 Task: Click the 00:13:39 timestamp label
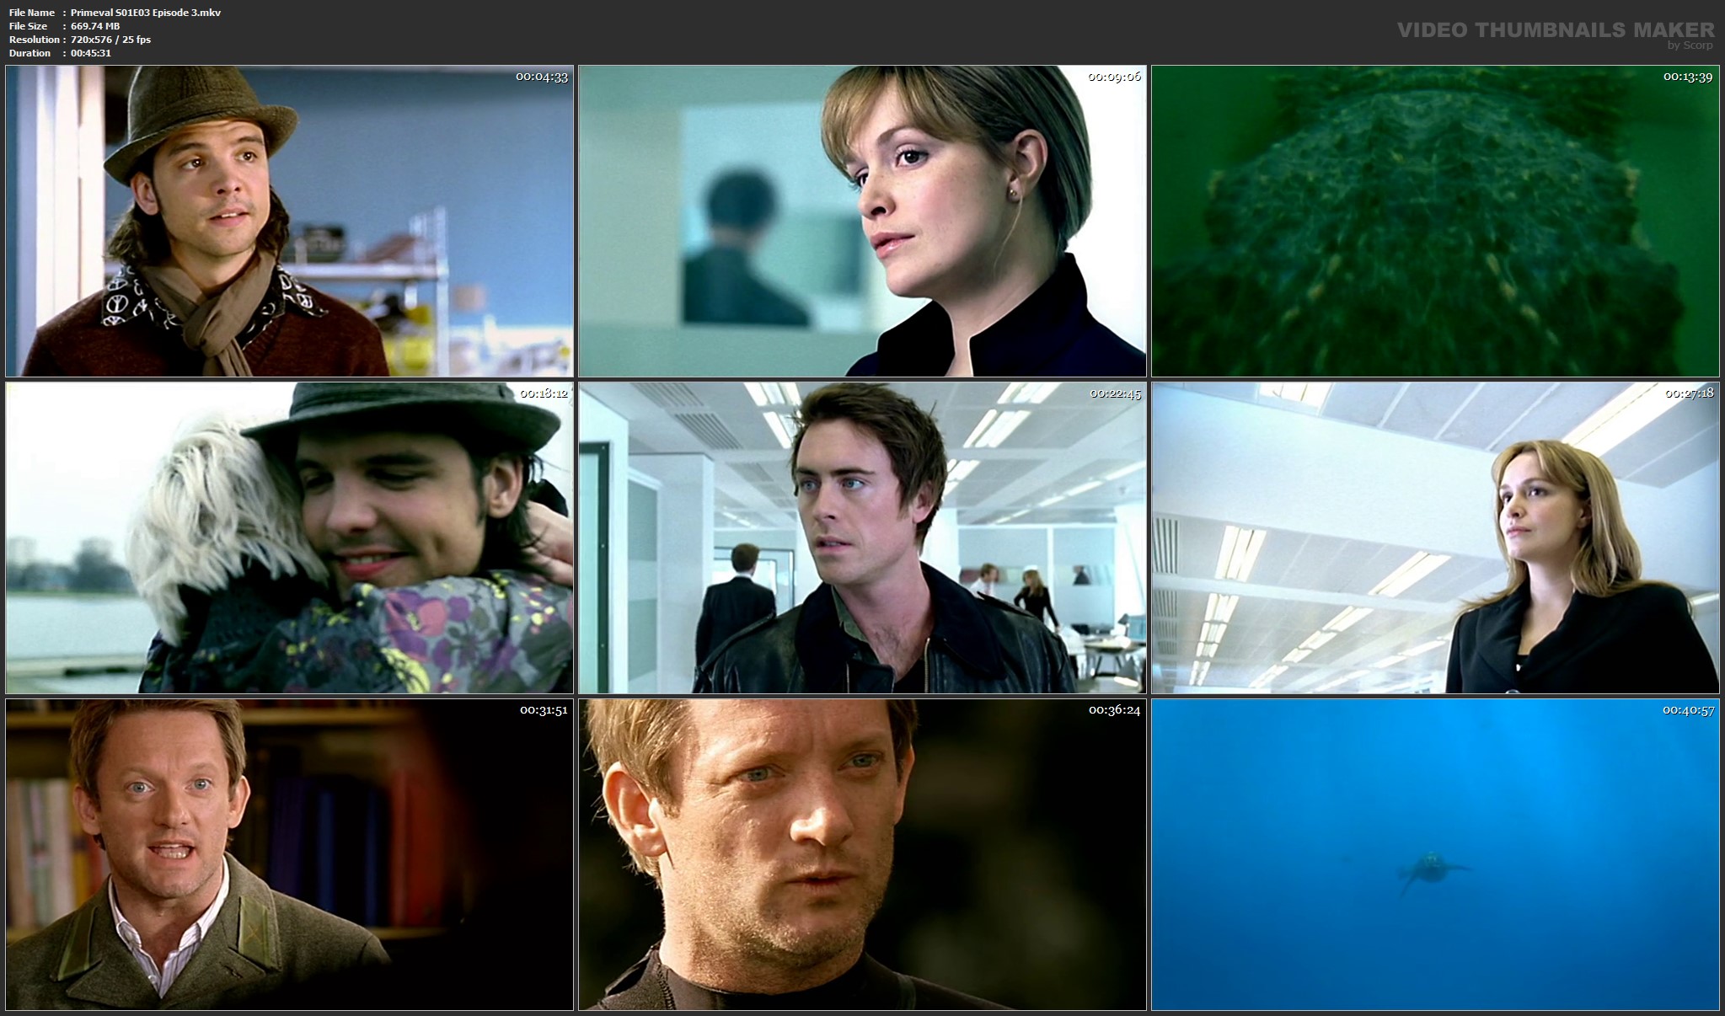click(1687, 77)
